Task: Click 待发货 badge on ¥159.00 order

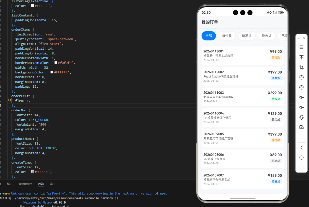Action: [276, 182]
